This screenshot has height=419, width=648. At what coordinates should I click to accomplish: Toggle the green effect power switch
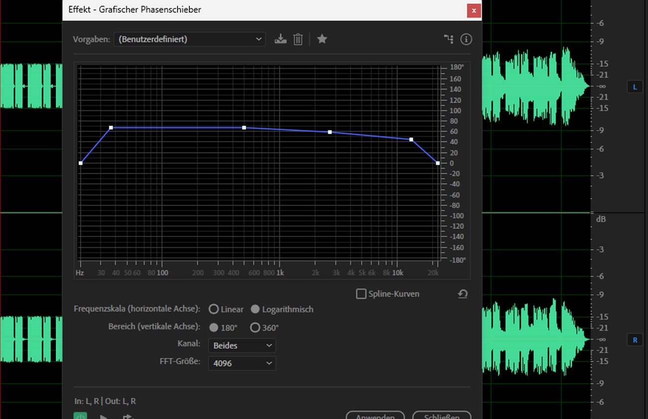tap(80, 416)
